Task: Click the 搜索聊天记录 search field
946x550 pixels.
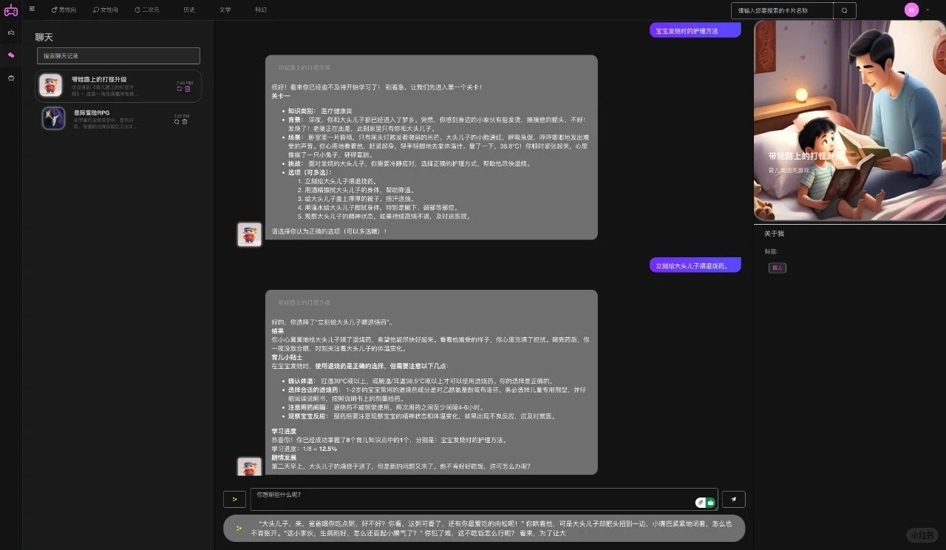Action: [x=118, y=55]
